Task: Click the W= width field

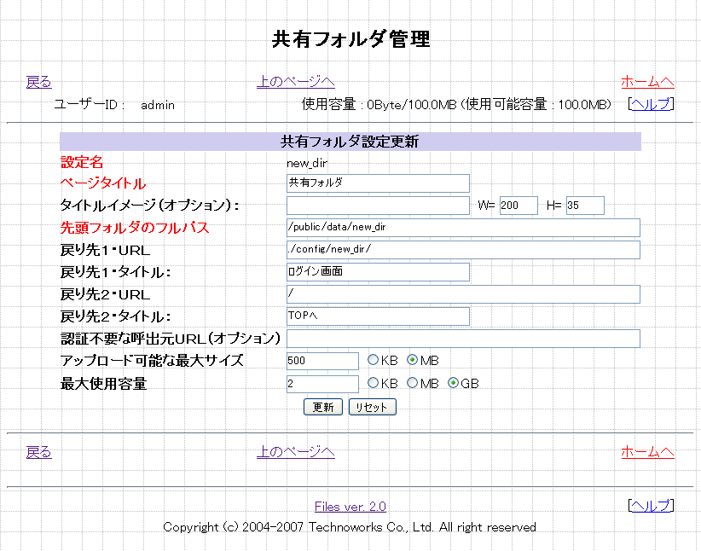Action: tap(519, 206)
